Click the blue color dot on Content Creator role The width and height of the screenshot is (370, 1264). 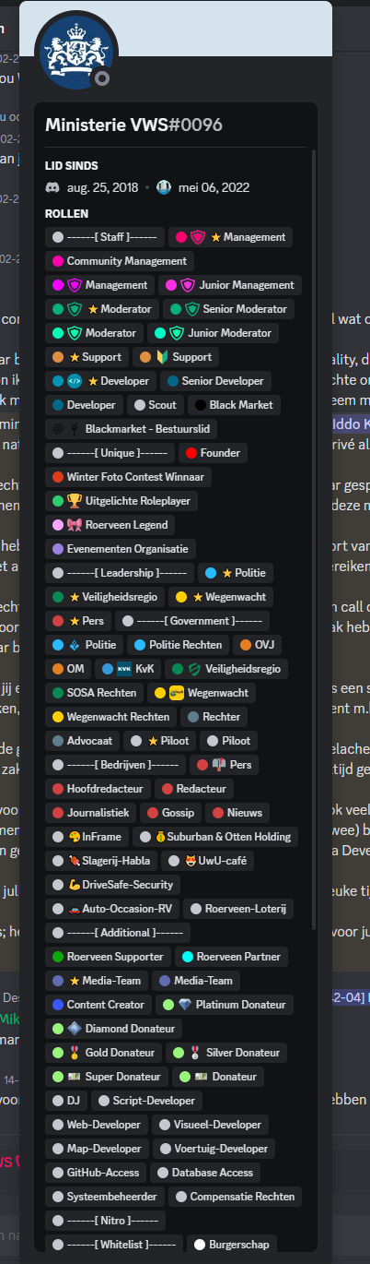tap(58, 1005)
